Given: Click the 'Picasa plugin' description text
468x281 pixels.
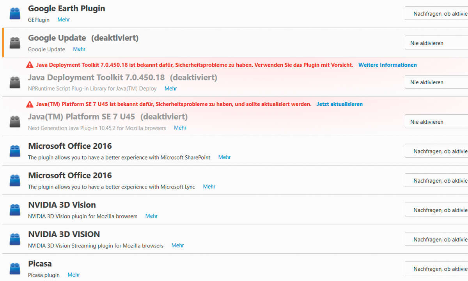Looking at the screenshot, I should (44, 275).
